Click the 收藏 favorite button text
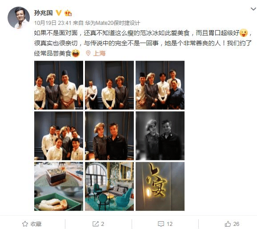The height and width of the screenshot is (229, 257). [36, 224]
